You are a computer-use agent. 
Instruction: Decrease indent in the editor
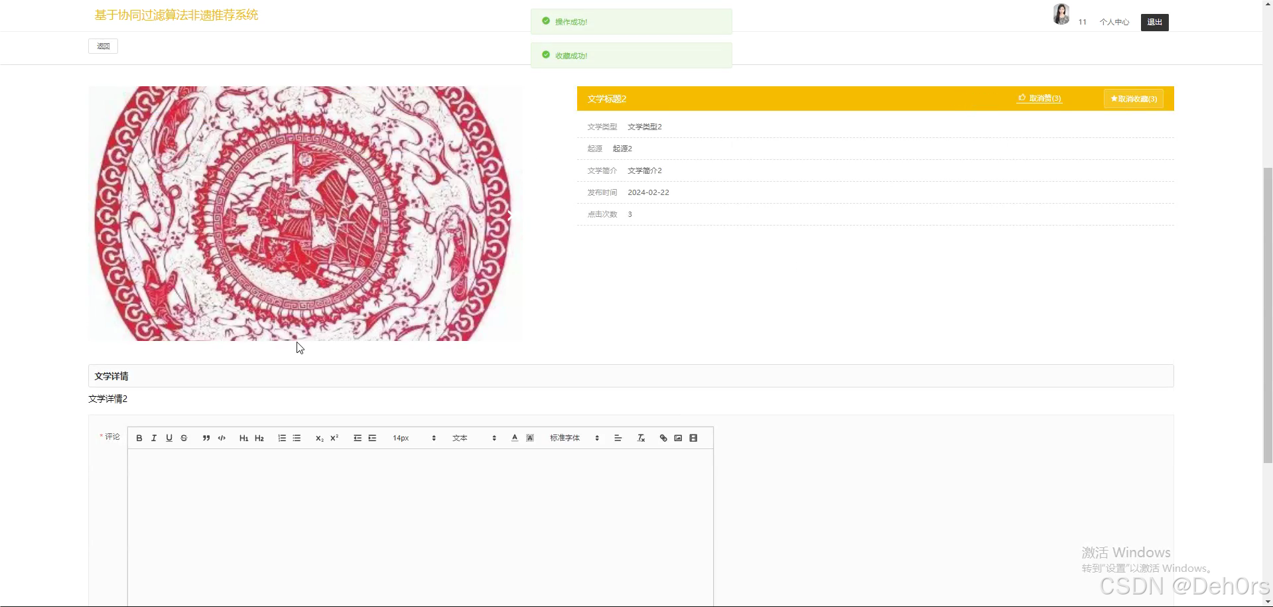[358, 438]
